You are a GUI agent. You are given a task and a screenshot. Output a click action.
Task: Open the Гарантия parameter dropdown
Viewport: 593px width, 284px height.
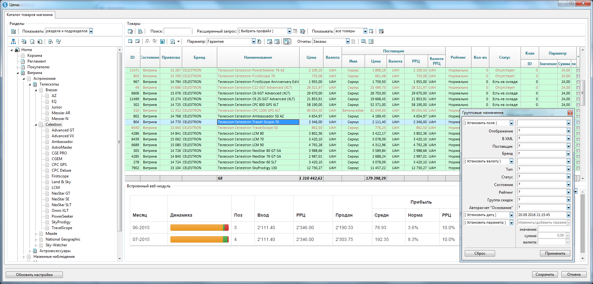(254, 41)
